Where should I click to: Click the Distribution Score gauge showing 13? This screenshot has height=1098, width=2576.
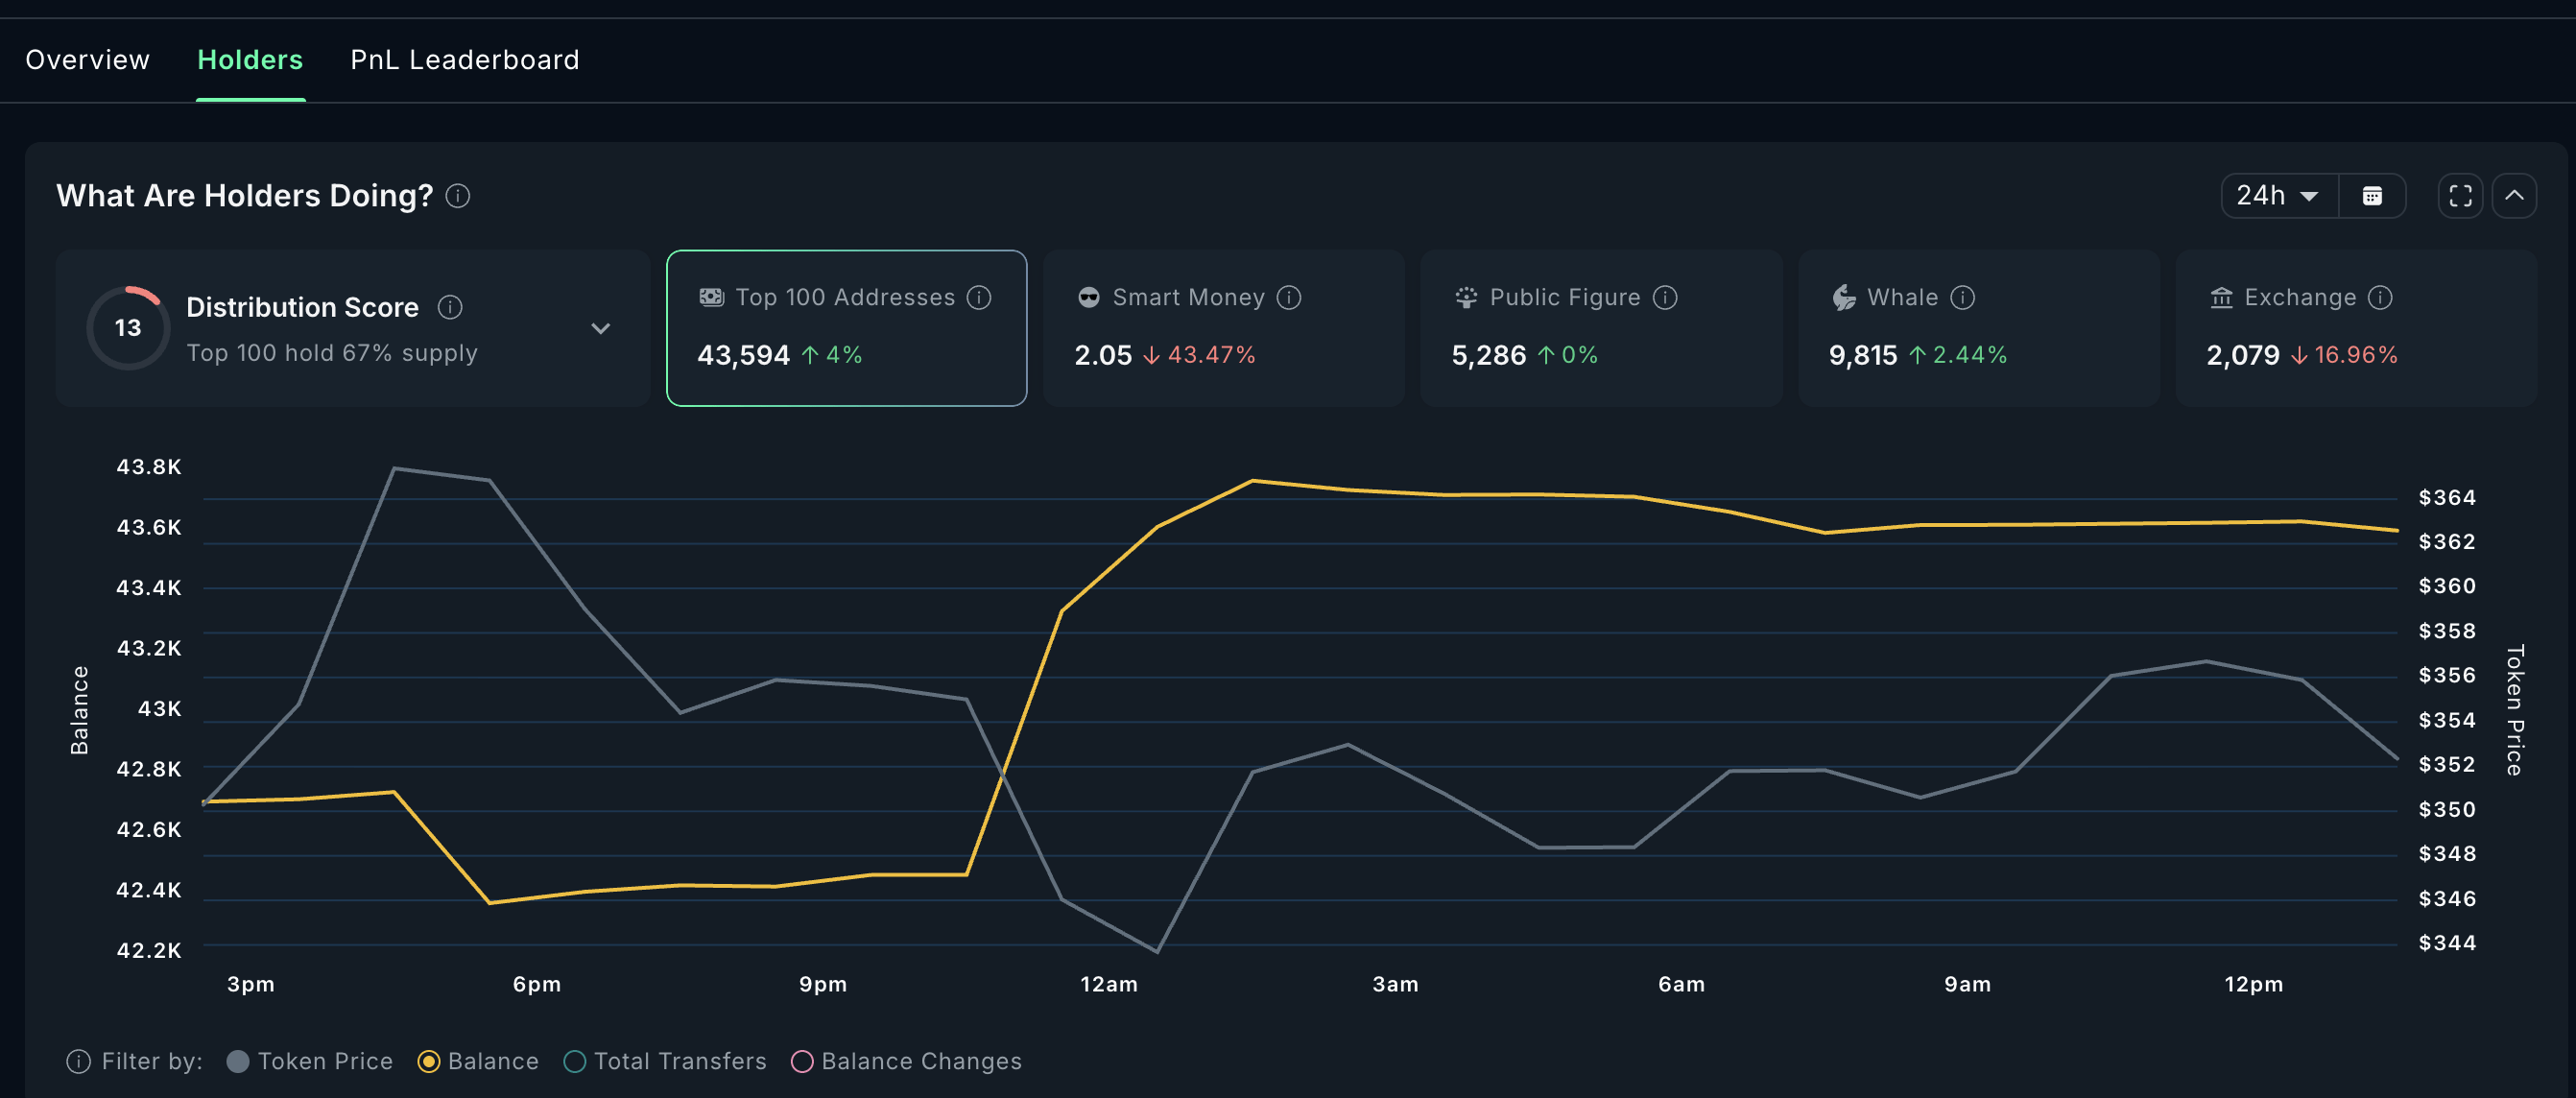(x=128, y=327)
